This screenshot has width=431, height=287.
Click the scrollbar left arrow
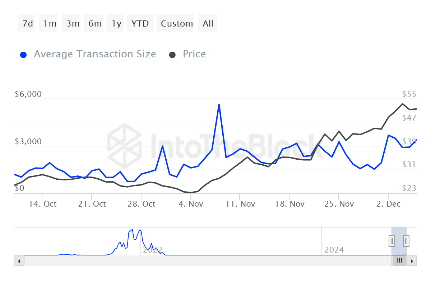point(19,261)
